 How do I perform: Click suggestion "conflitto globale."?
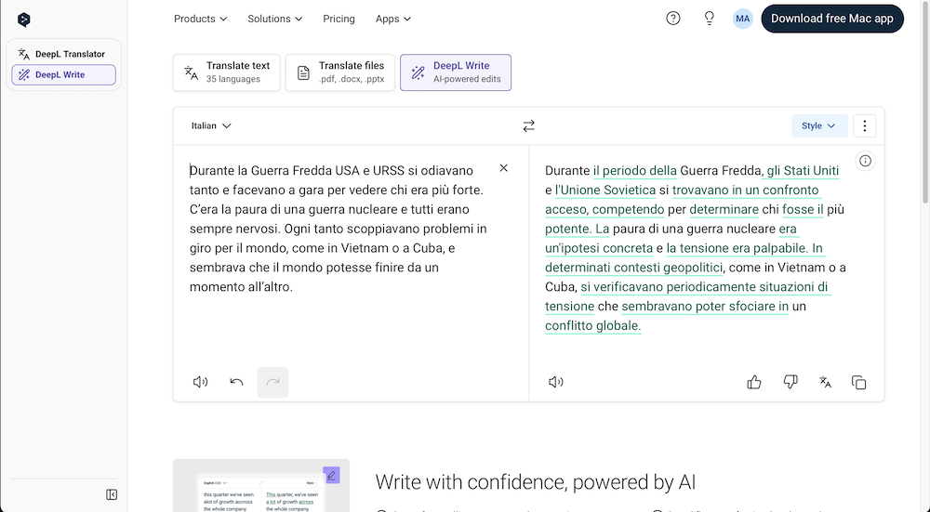(x=593, y=326)
